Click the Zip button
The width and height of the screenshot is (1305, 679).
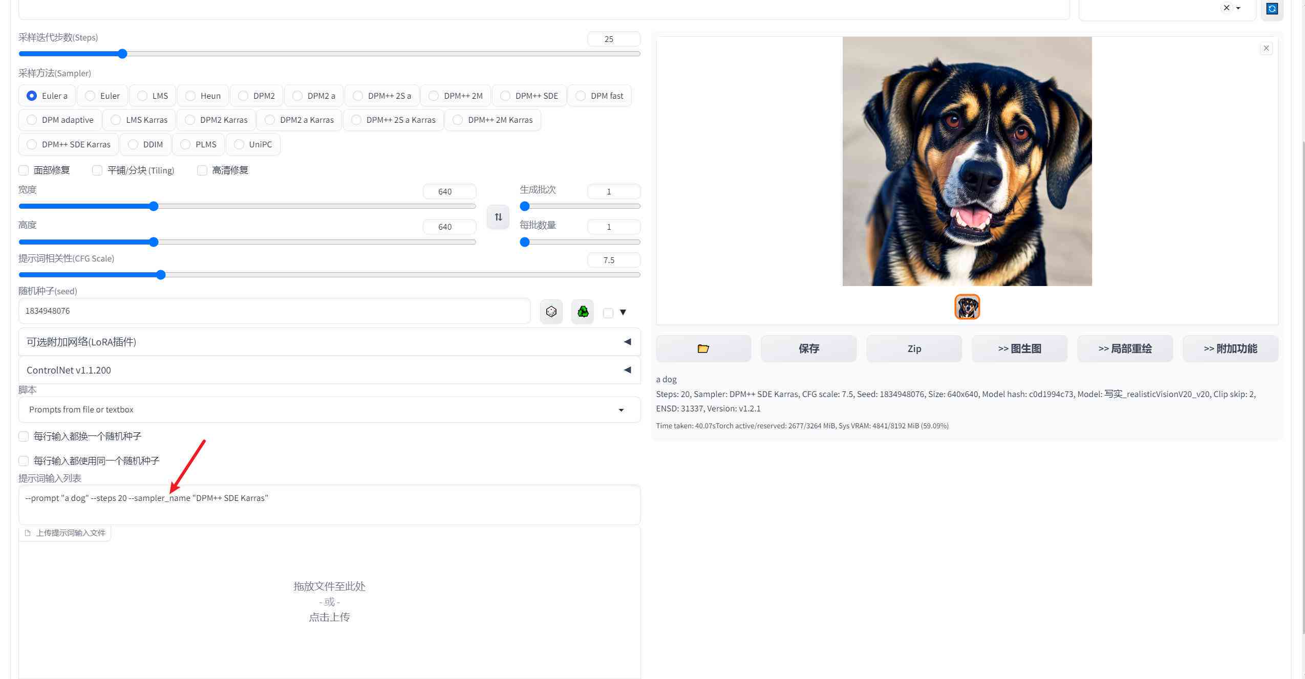(914, 348)
